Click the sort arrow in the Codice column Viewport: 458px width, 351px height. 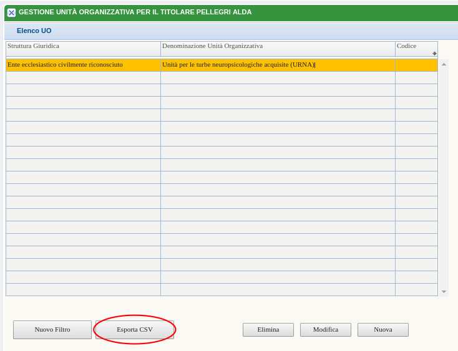[434, 54]
